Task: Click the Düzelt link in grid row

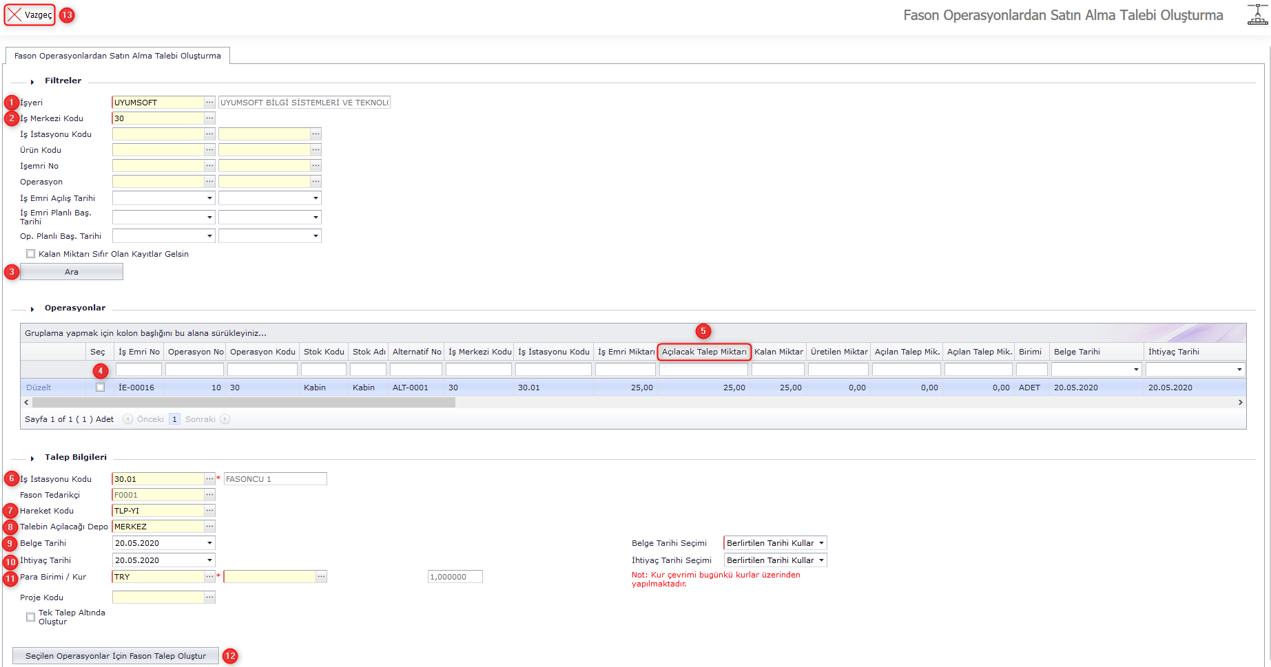Action: [39, 388]
